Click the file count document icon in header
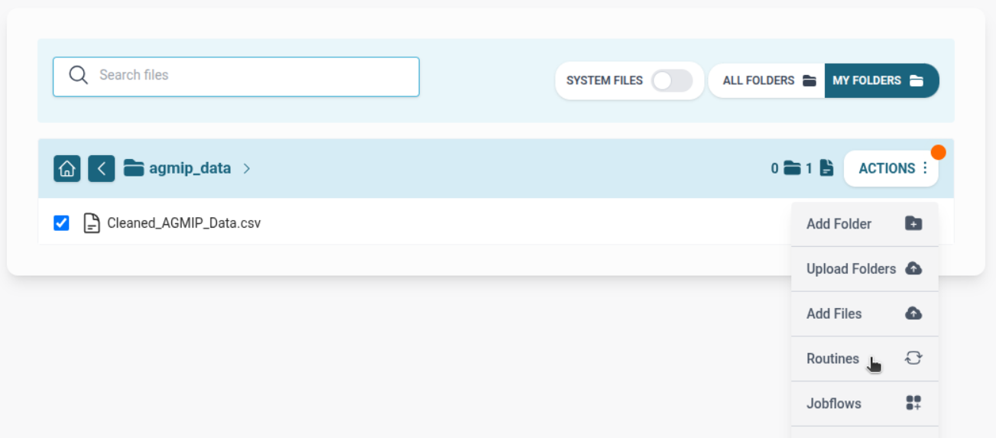 826,168
